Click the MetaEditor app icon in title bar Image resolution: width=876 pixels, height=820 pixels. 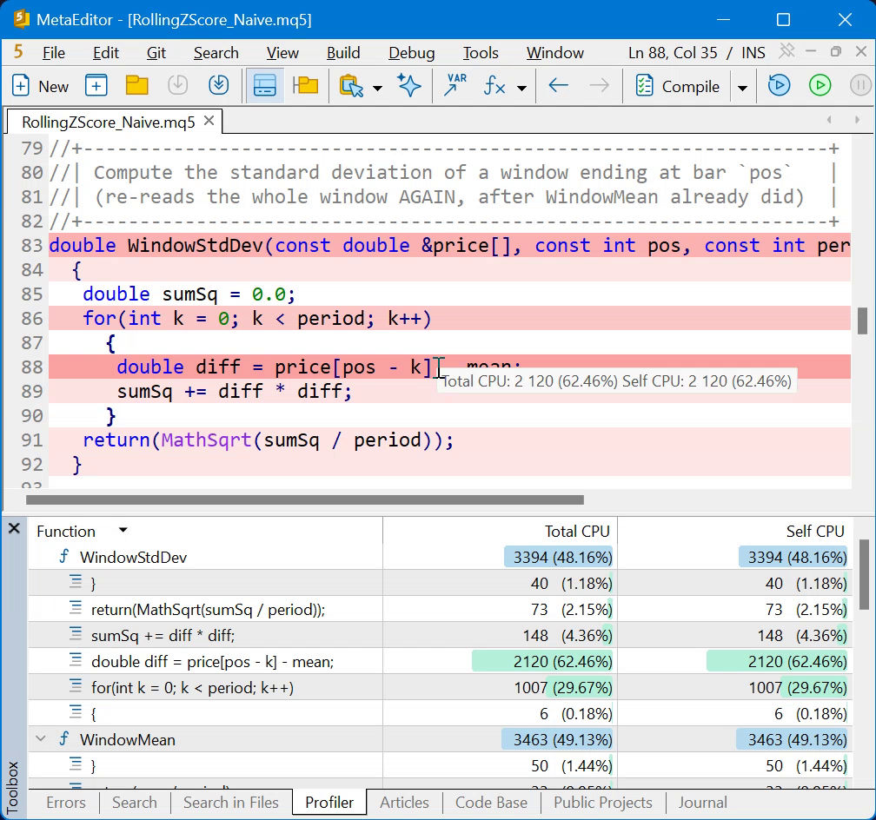21,19
